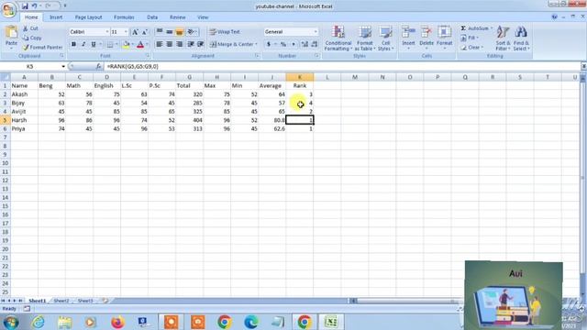This screenshot has height=330, width=587.
Task: Click the Paste clipboard icon
Action: click(11, 33)
